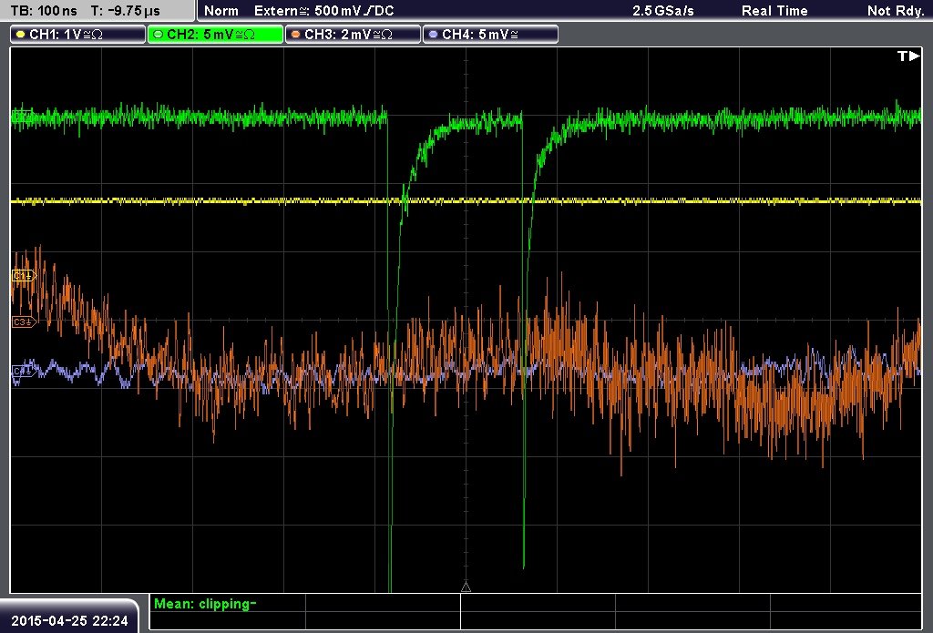Click the Mean: clipping- measurement result

tap(205, 604)
